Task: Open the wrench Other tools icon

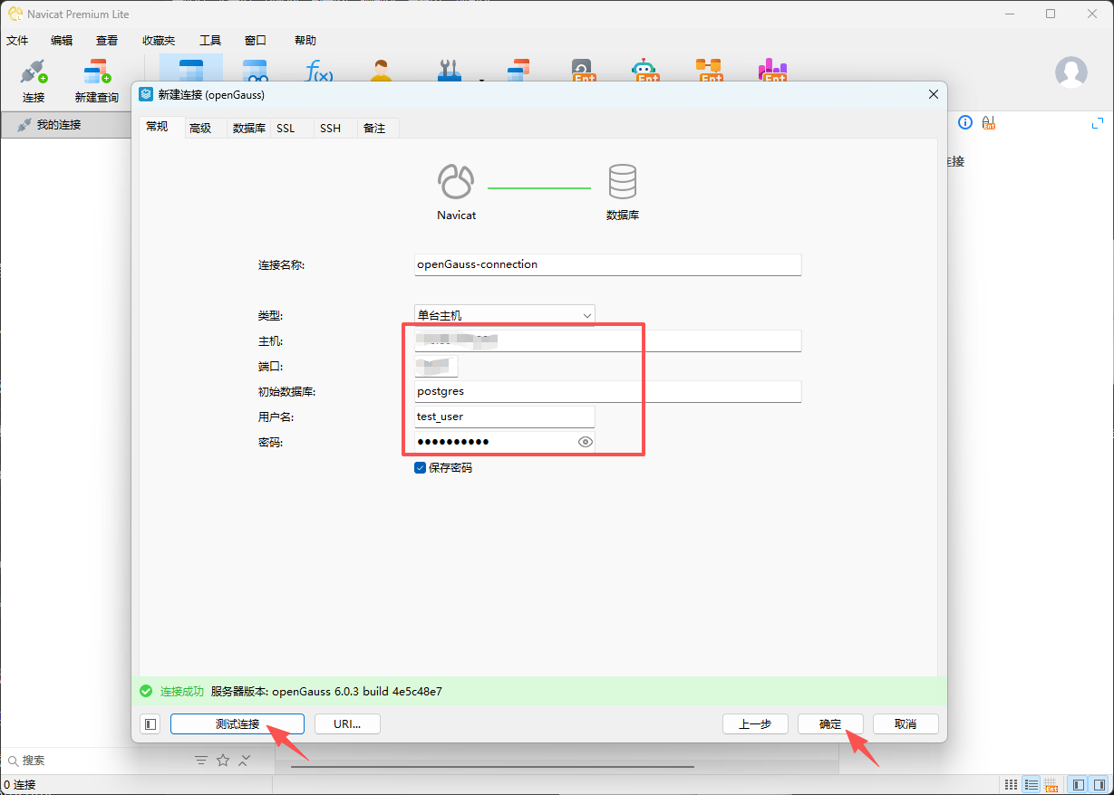Action: [450, 71]
